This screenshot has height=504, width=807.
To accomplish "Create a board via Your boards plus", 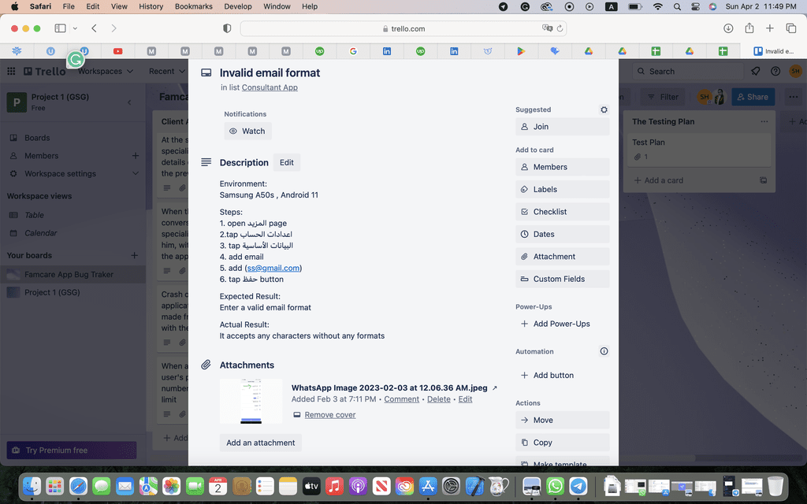I will pyautogui.click(x=134, y=256).
